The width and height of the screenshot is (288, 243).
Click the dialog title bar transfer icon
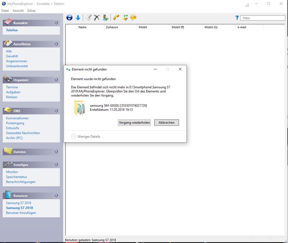68,69
